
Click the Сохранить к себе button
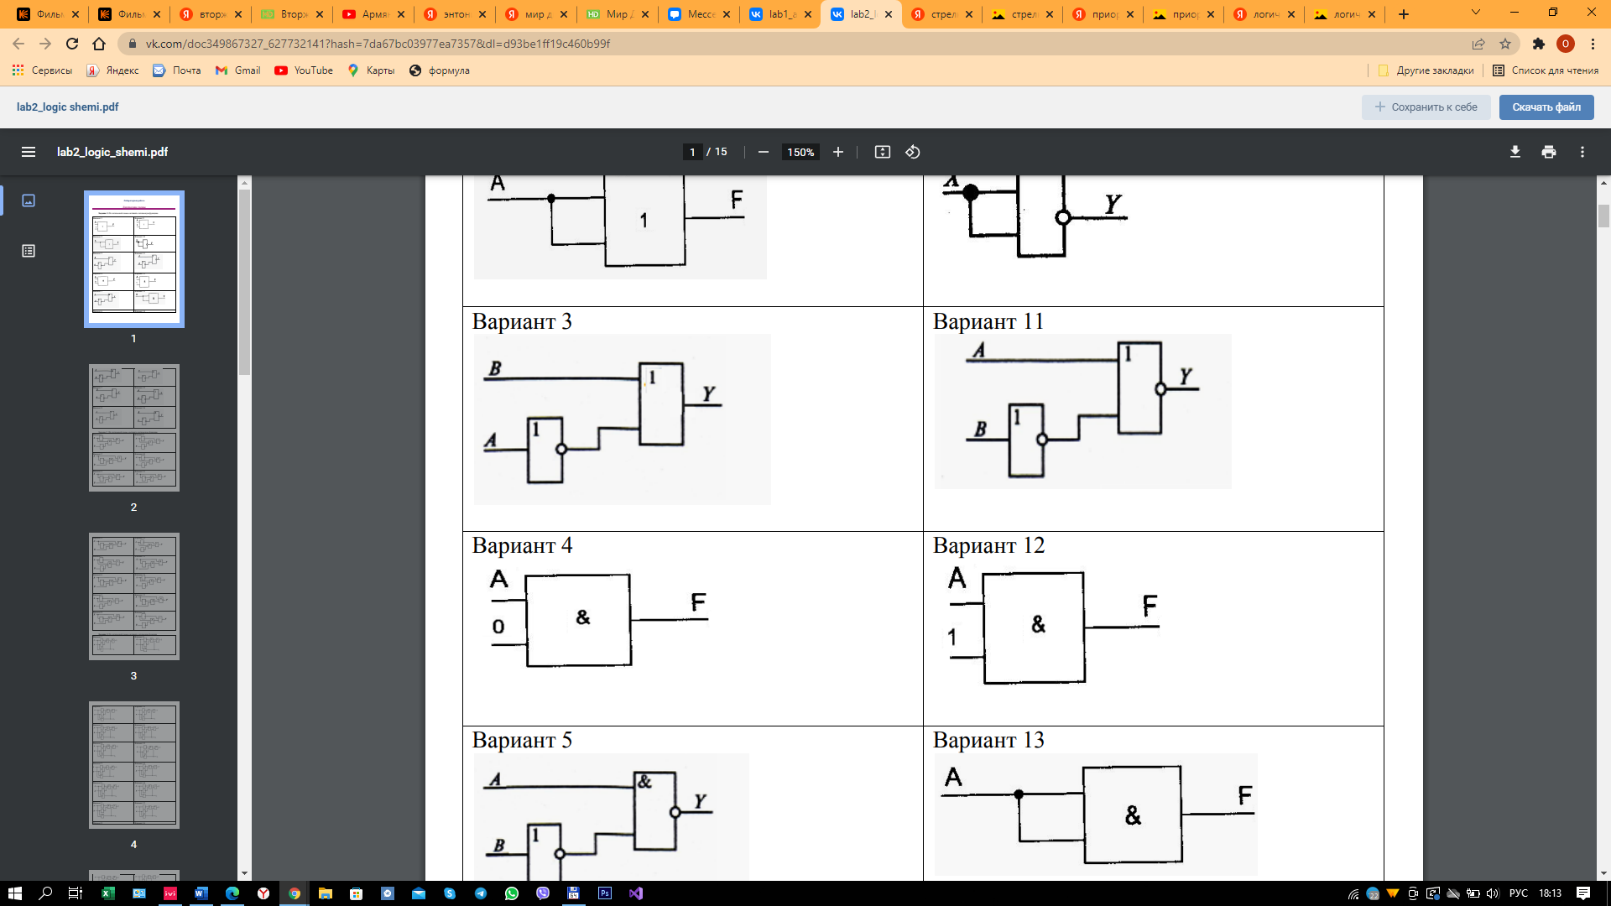coord(1426,107)
